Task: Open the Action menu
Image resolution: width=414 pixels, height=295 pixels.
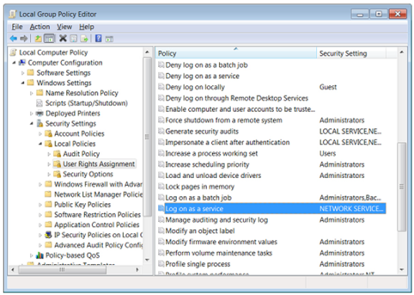Action: (x=40, y=27)
